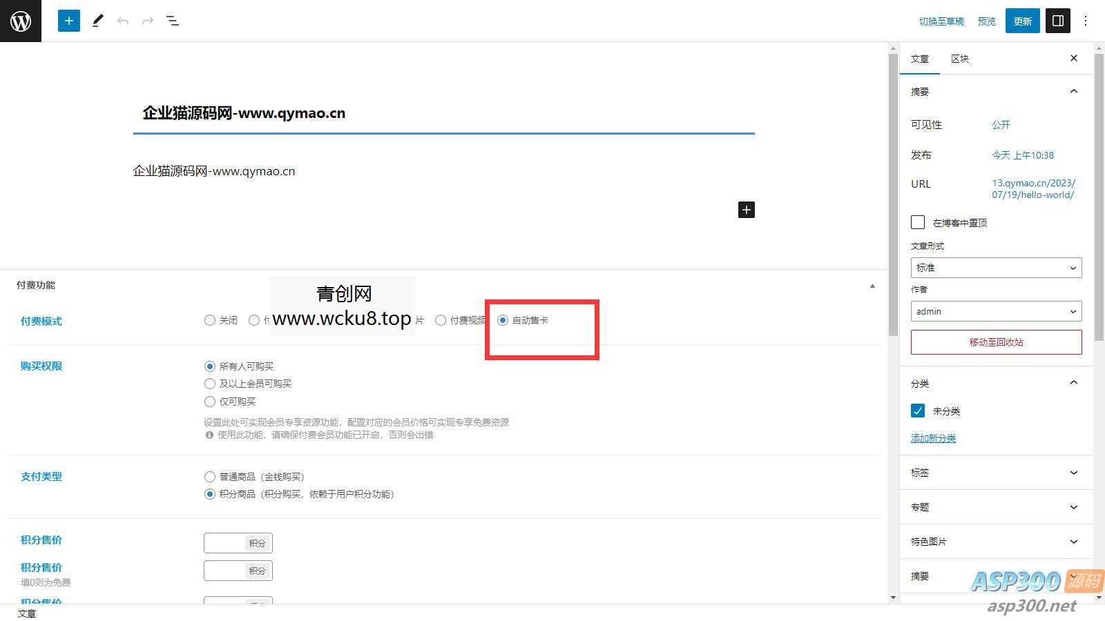Select the 普通商品（金钱购买） radio option
The image size is (1105, 621).
210,477
